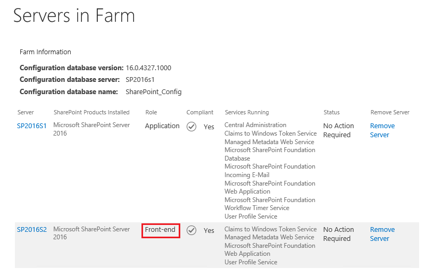Click the Central Administration service entry
The width and height of the screenshot is (426, 276).
tap(255, 125)
